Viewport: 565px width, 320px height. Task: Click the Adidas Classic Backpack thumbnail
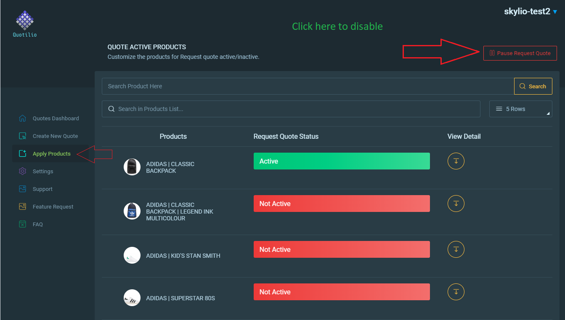(132, 167)
